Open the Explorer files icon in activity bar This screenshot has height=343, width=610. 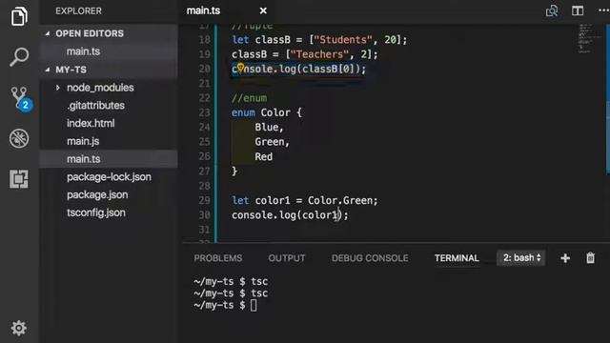[19, 16]
